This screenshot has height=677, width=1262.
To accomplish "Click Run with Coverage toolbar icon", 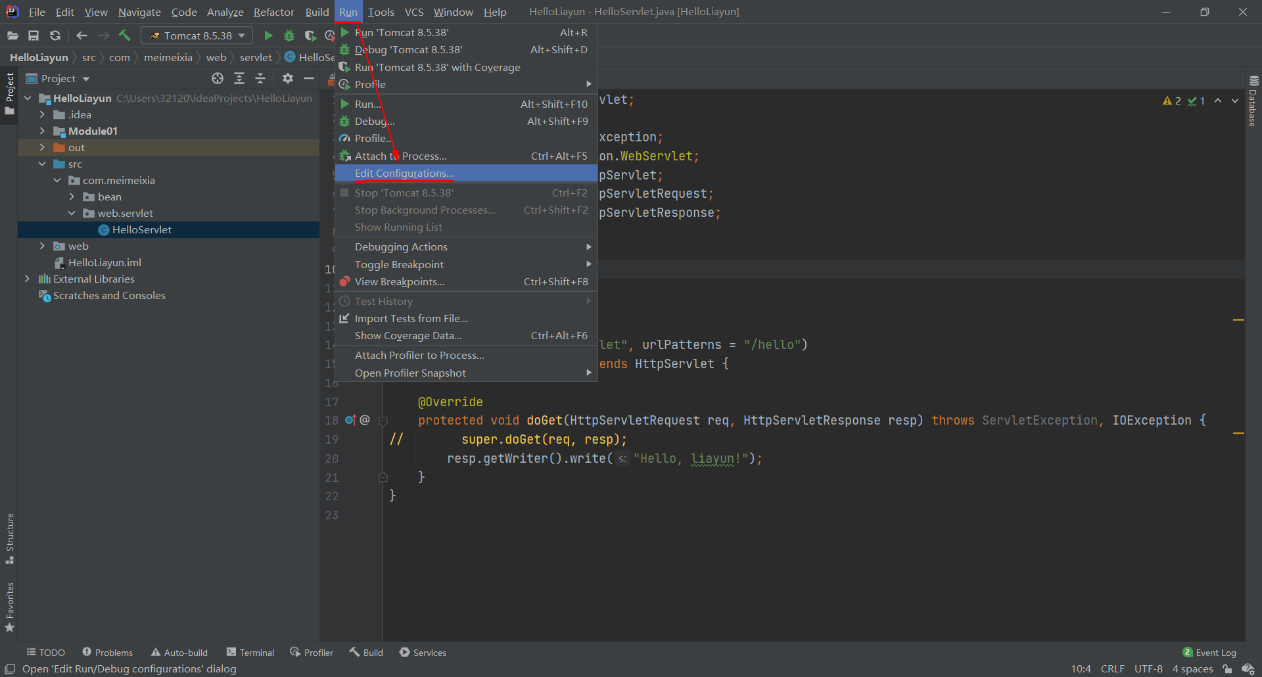I will click(310, 35).
